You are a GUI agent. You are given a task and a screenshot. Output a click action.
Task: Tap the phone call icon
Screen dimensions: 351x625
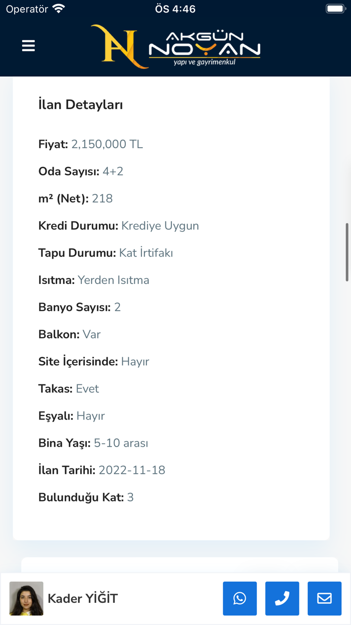point(282,598)
